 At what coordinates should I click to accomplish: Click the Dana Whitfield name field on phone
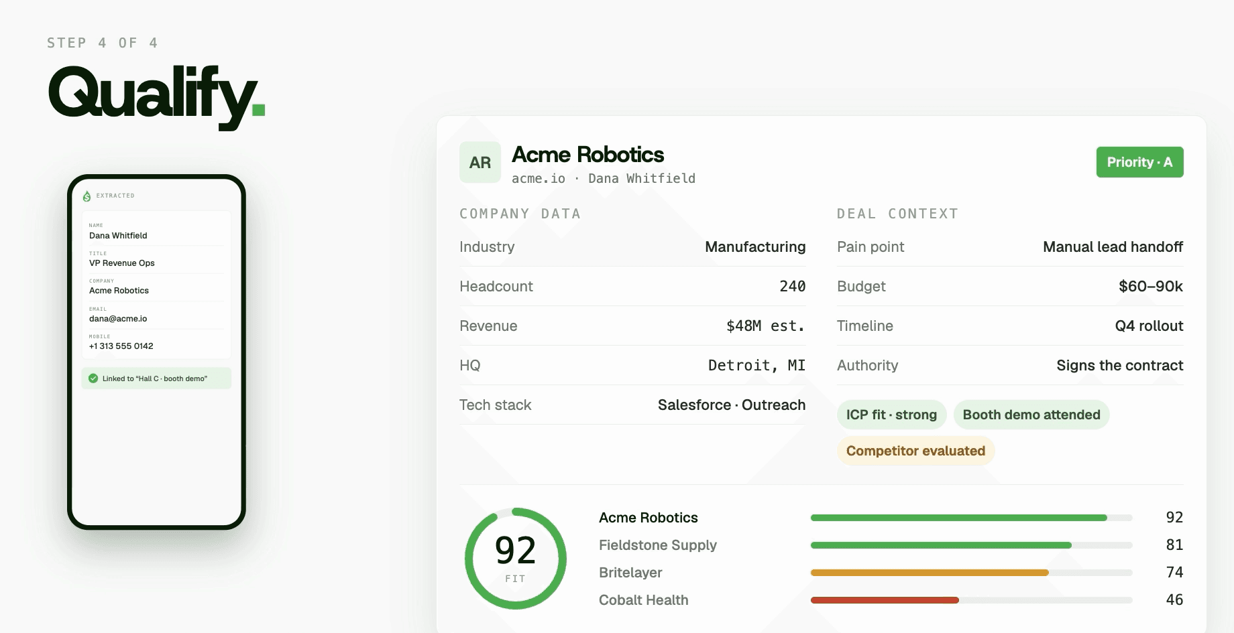156,231
